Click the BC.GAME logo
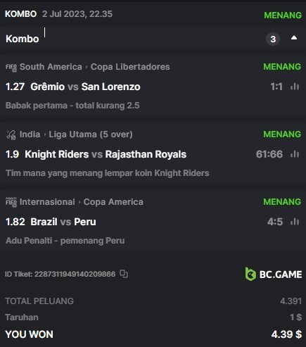 pos(274,274)
